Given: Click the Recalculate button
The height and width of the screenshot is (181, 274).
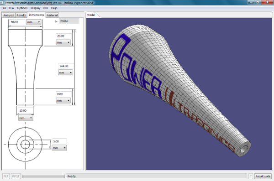Looking at the screenshot, I should [263, 176].
